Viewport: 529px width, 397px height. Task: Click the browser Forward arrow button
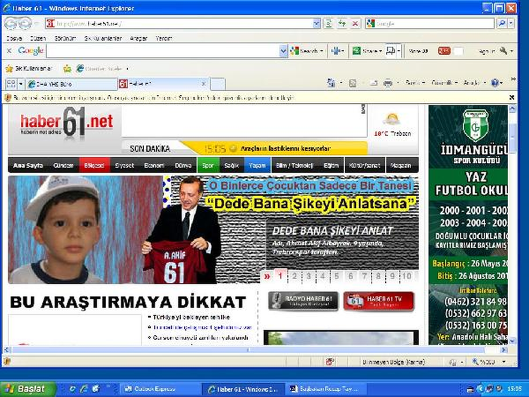(x=25, y=23)
